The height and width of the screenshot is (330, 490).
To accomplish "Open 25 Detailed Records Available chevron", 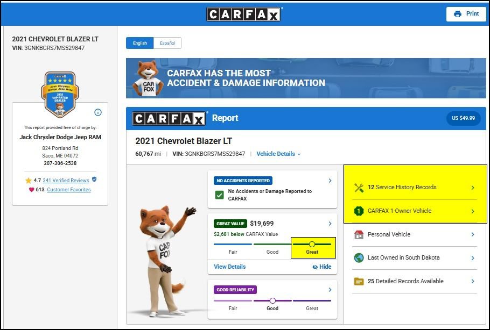I will [473, 281].
